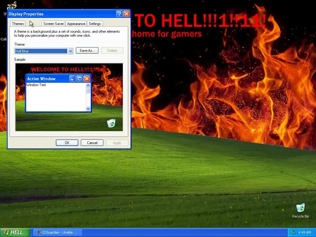The width and height of the screenshot is (316, 237).
Task: Go to the Appearance tab
Action: pyautogui.click(x=76, y=23)
